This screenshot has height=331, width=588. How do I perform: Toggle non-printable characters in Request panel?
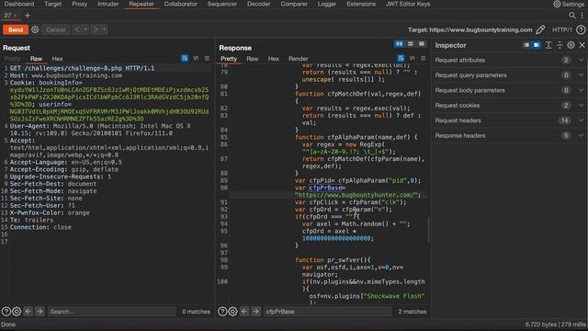tap(196, 59)
